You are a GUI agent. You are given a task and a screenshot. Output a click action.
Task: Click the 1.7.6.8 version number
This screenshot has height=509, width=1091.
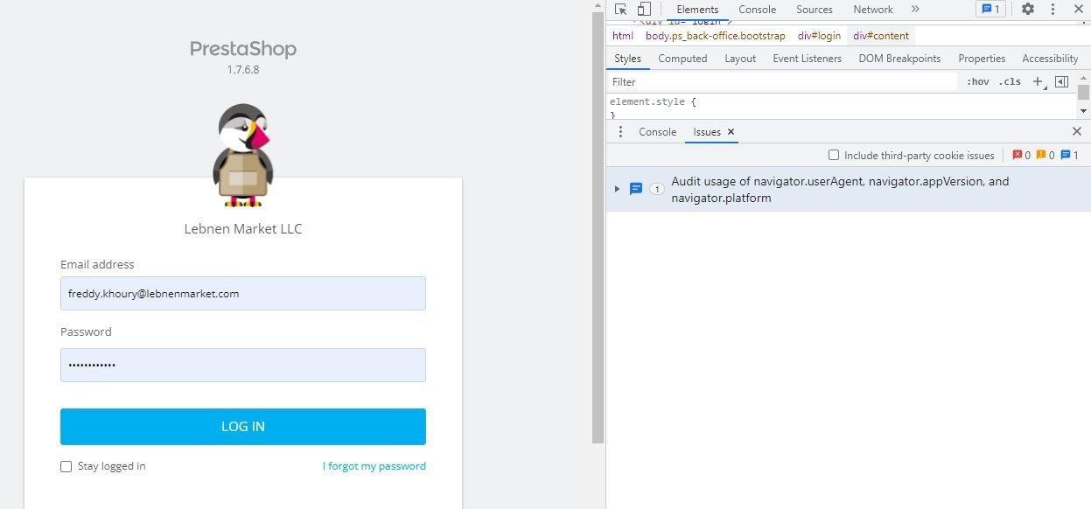[243, 70]
